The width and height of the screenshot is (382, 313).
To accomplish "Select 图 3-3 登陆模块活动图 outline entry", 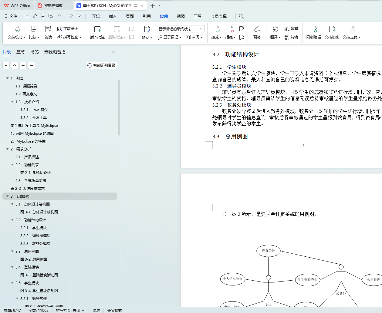I will pyautogui.click(x=39, y=275).
